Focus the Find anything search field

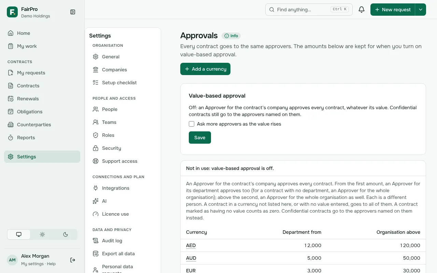click(x=309, y=10)
